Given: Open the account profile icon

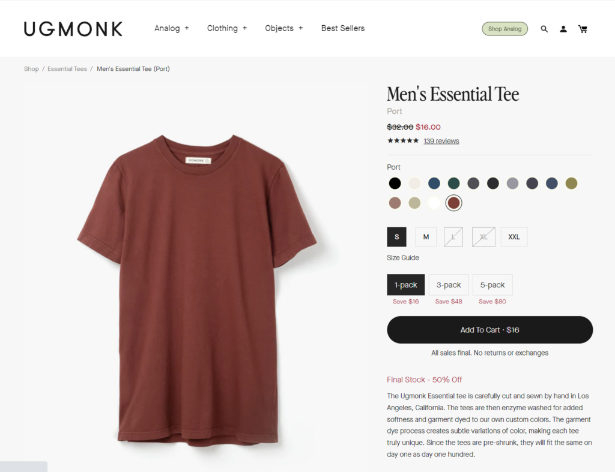Looking at the screenshot, I should [563, 29].
